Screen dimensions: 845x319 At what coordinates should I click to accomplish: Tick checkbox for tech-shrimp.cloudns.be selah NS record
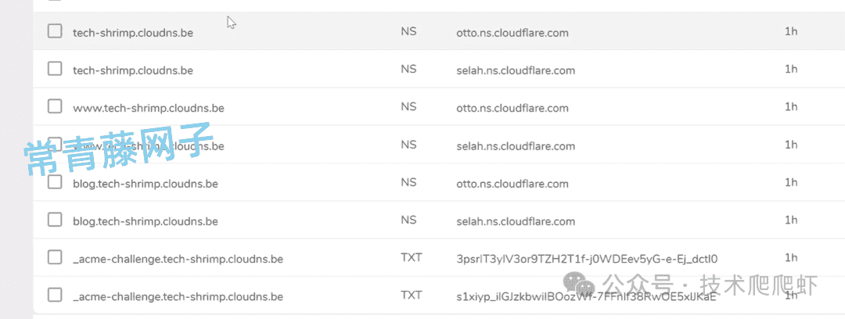point(55,69)
